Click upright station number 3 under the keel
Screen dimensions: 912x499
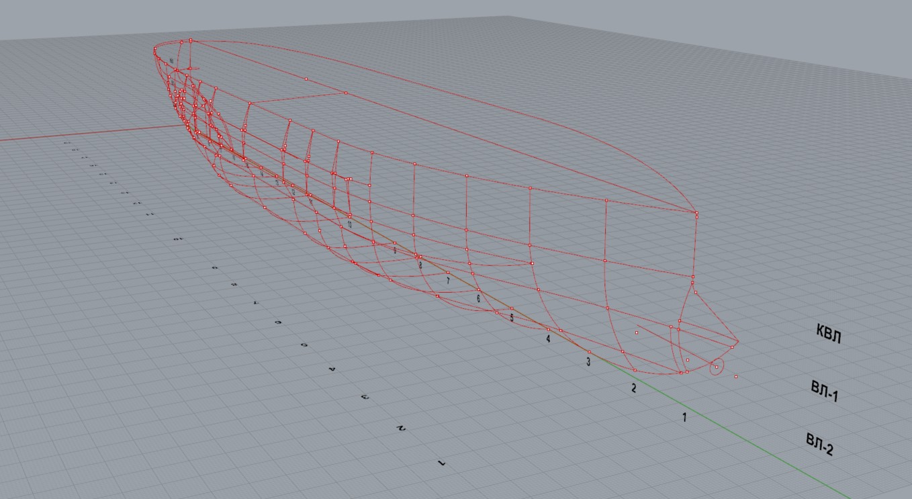point(588,363)
